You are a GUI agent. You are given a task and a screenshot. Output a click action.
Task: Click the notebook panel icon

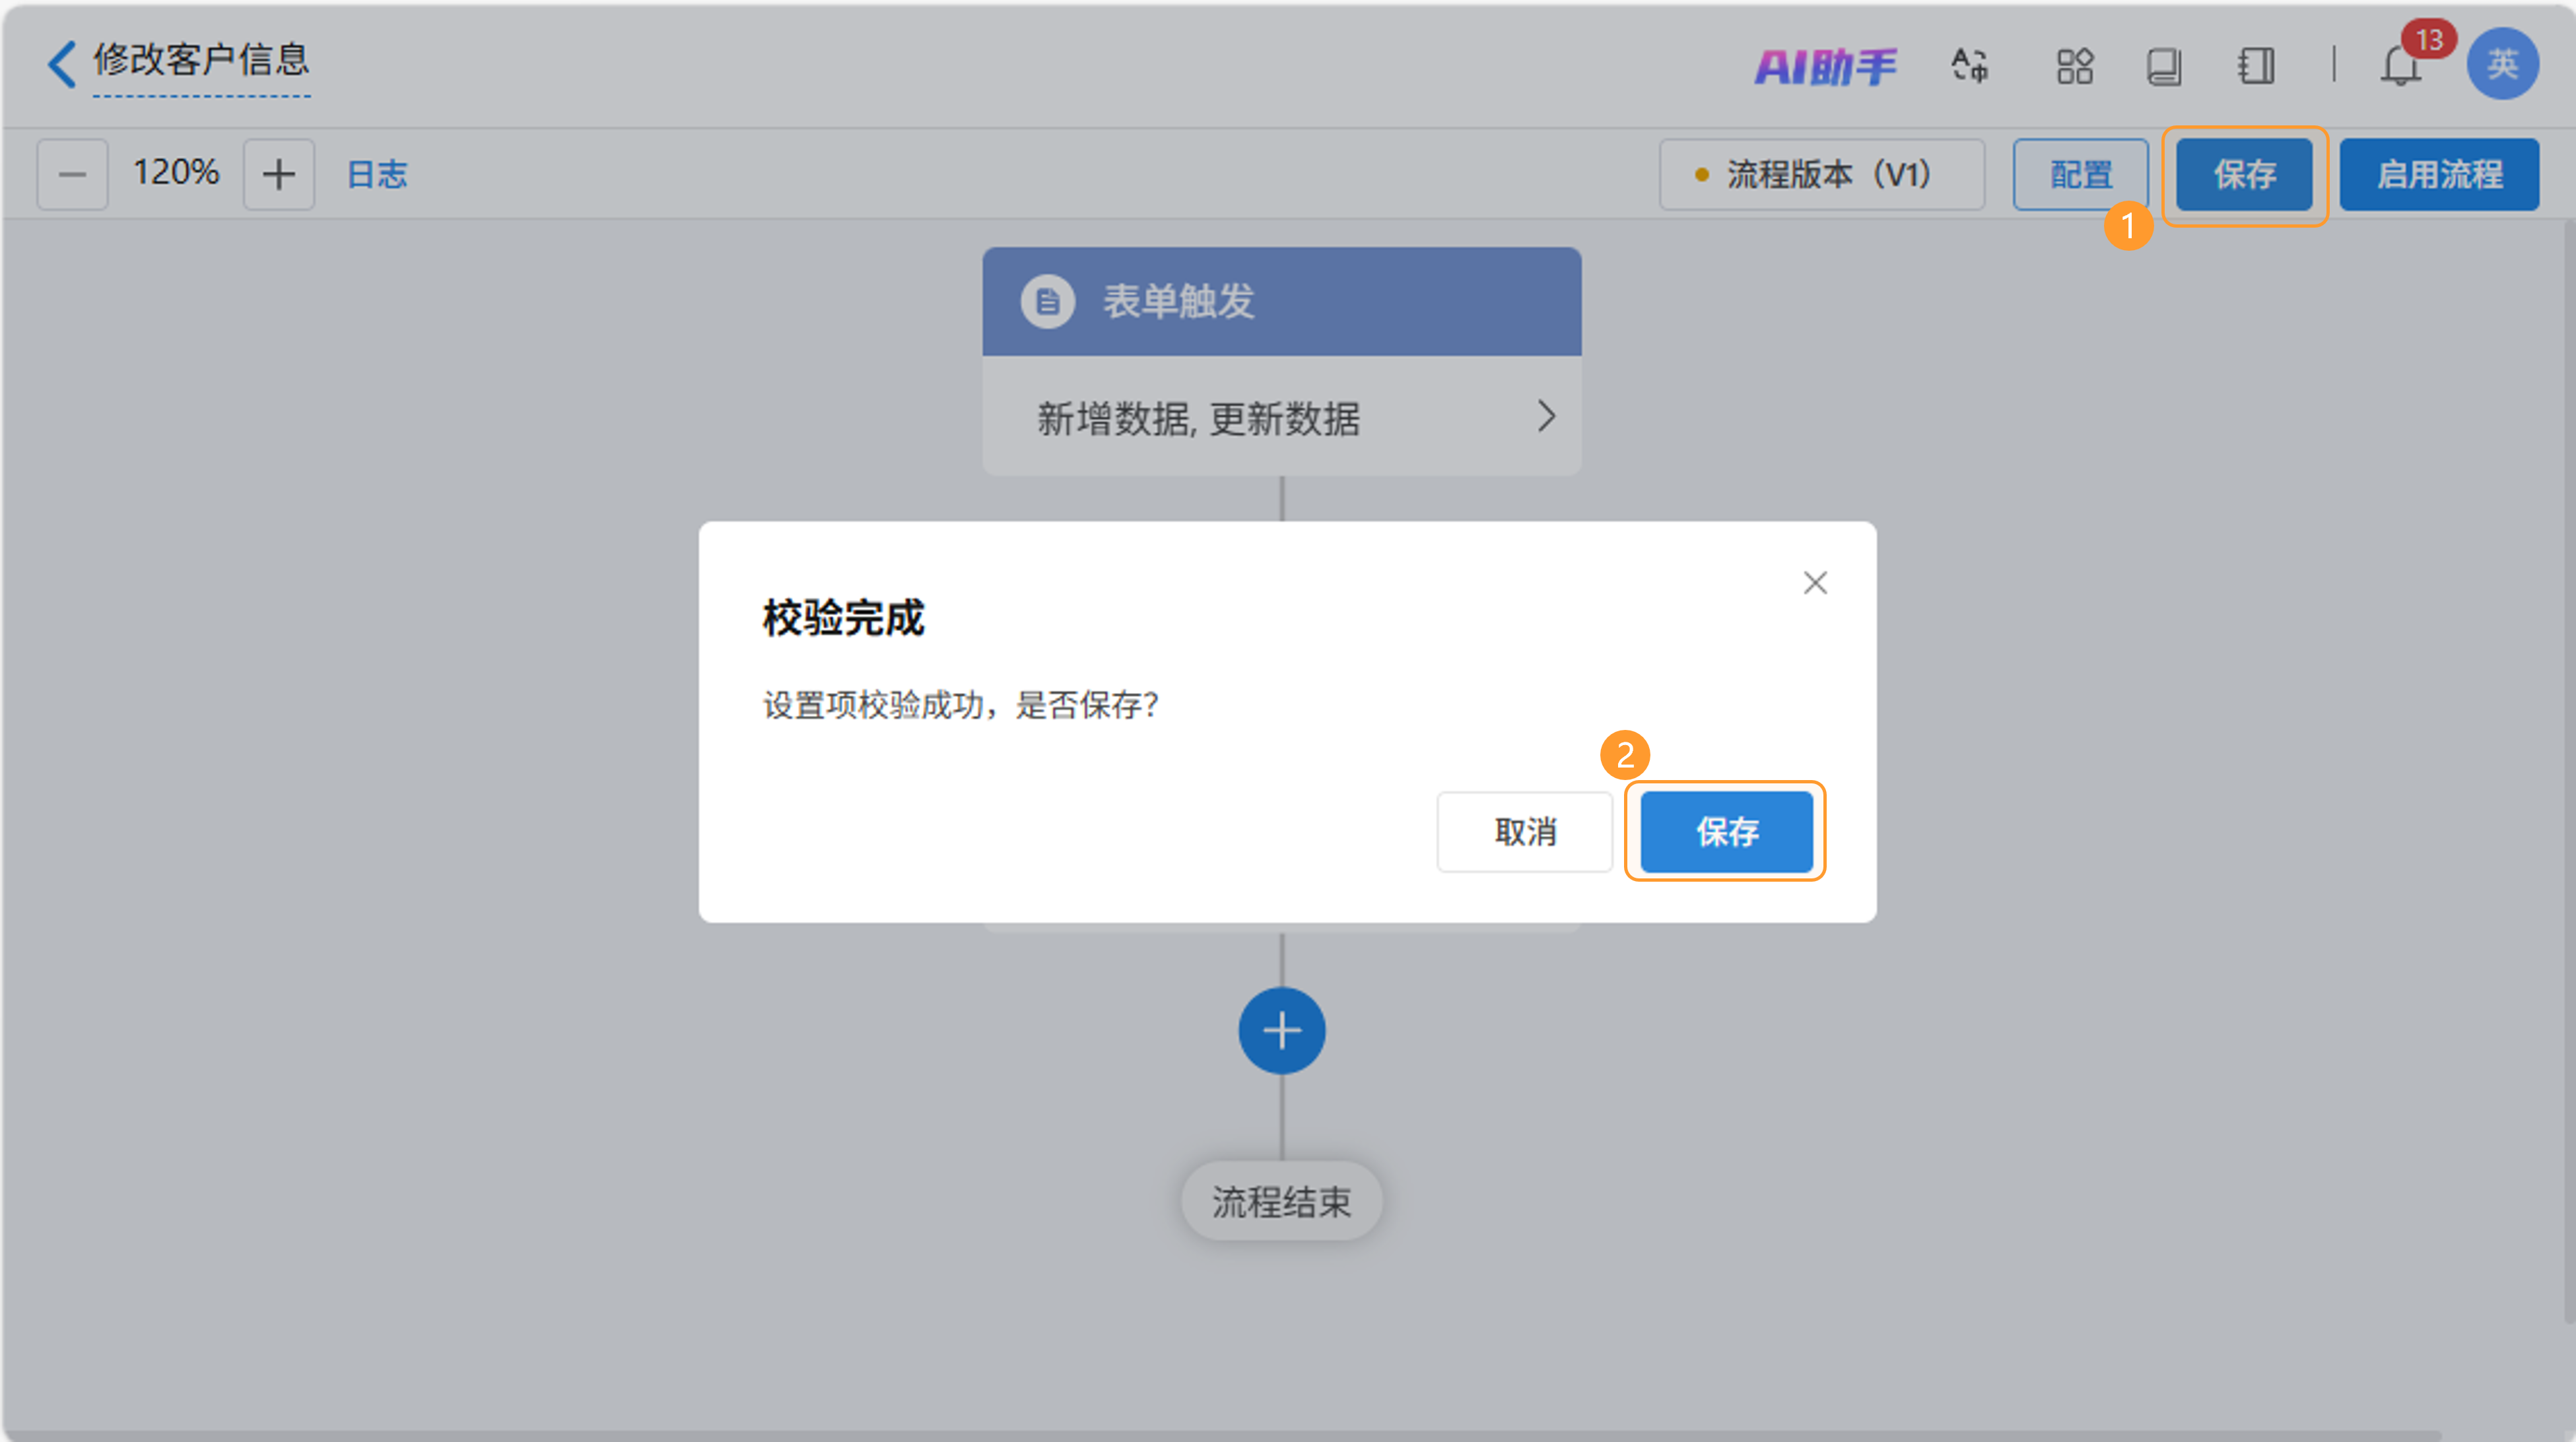(x=2256, y=67)
